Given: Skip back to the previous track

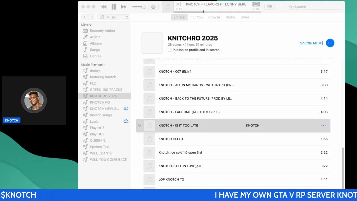Looking at the screenshot, I should (x=104, y=7).
